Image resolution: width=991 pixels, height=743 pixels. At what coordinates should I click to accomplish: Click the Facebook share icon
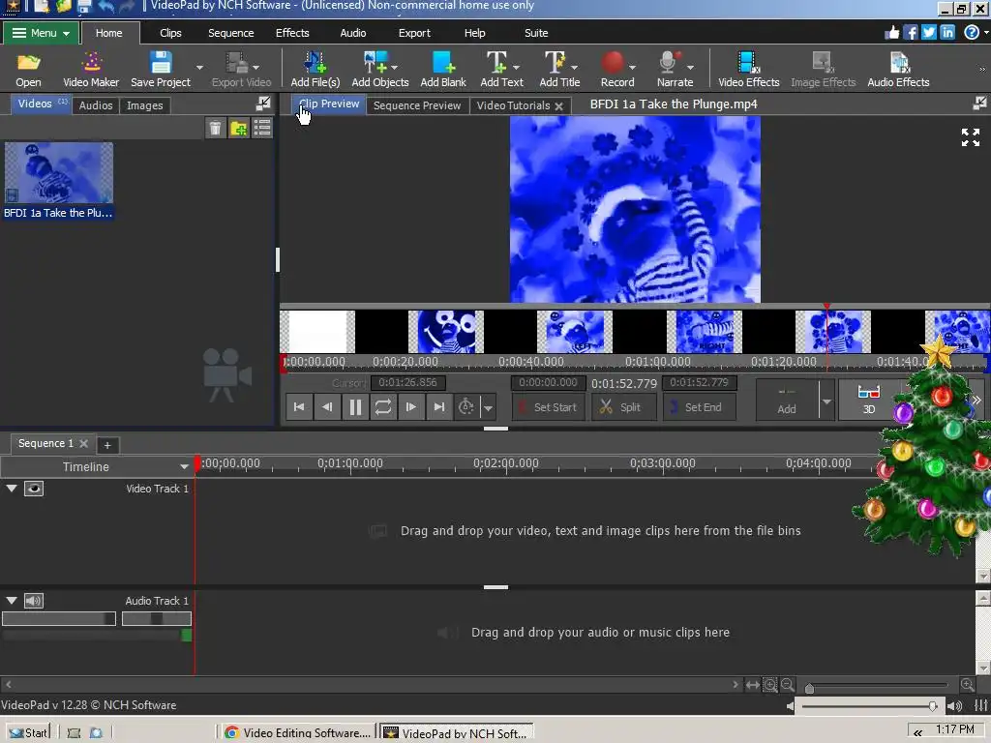pyautogui.click(x=910, y=32)
